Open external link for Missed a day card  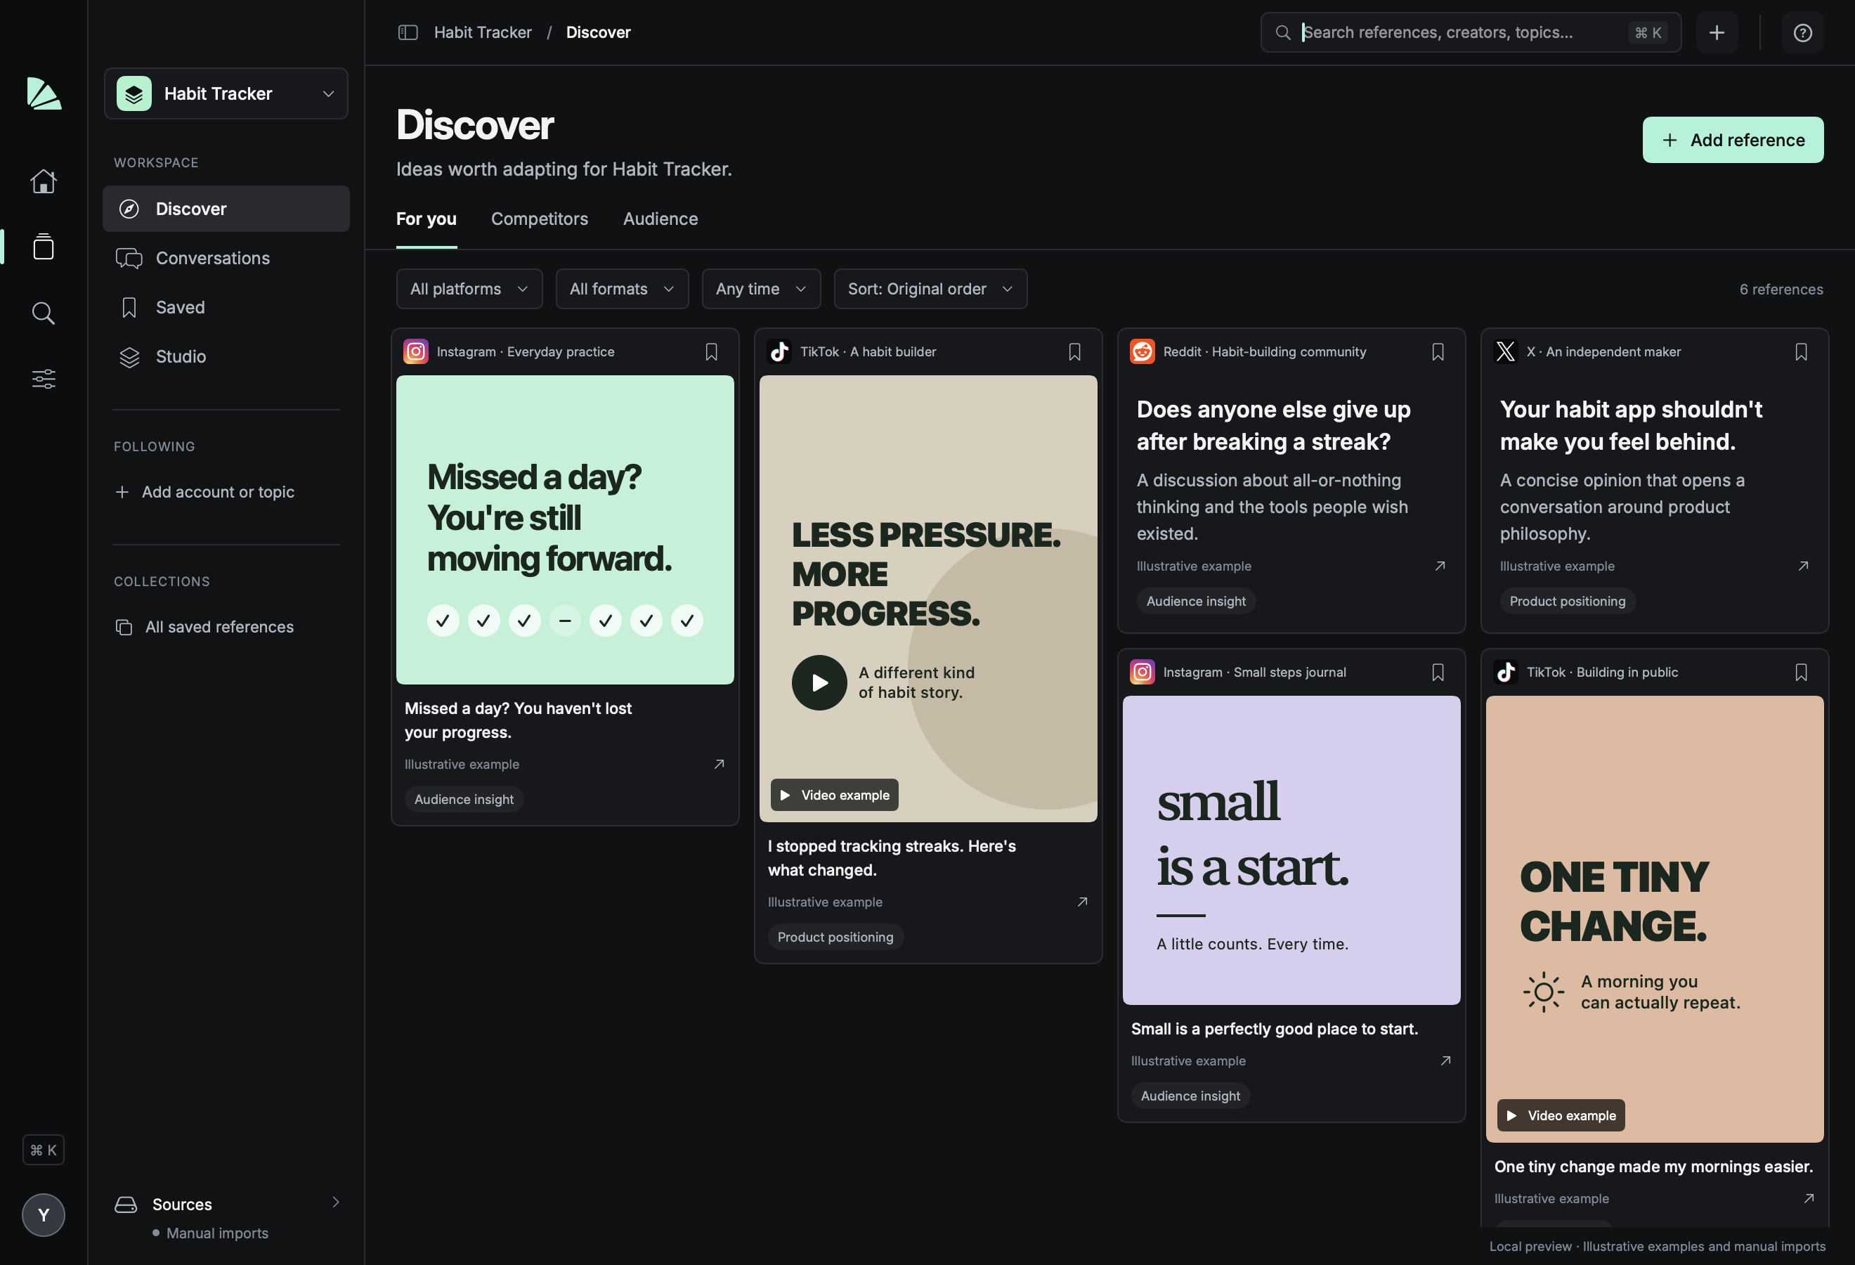pyautogui.click(x=720, y=764)
